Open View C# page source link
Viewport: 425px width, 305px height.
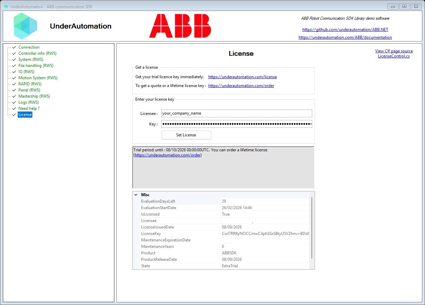coord(394,51)
